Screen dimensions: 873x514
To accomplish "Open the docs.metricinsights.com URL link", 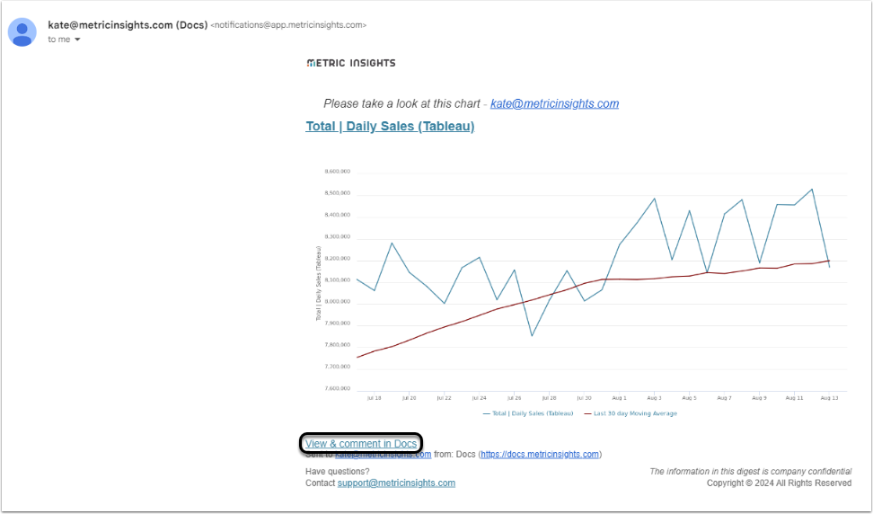I will [x=540, y=455].
